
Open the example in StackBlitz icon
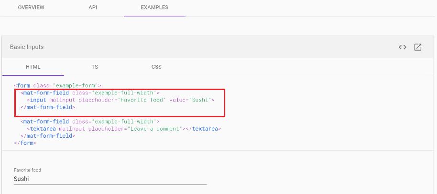click(417, 47)
